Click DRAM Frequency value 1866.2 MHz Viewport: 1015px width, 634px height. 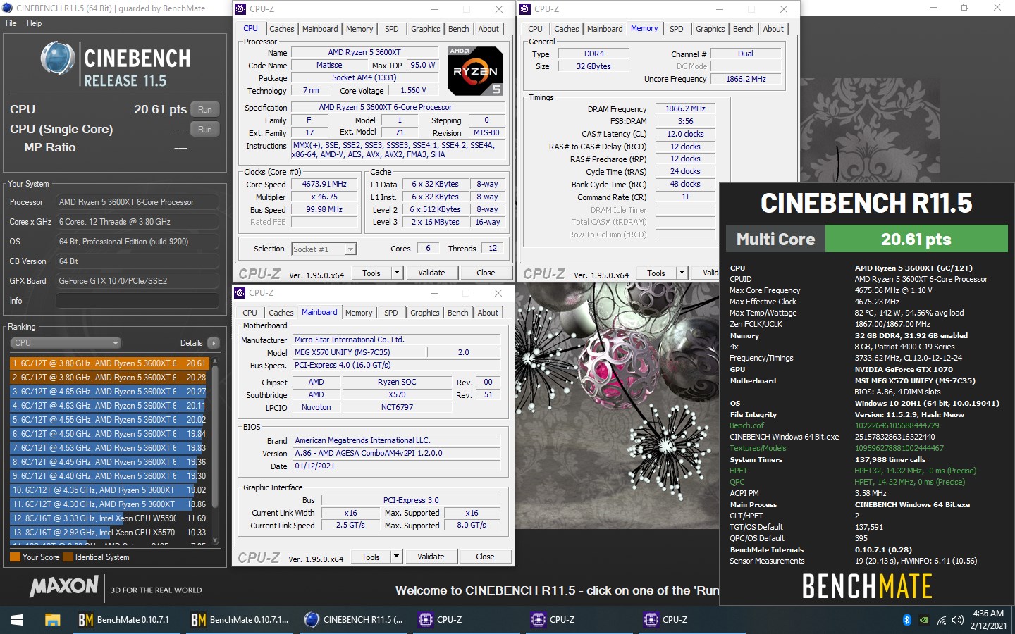coord(685,109)
